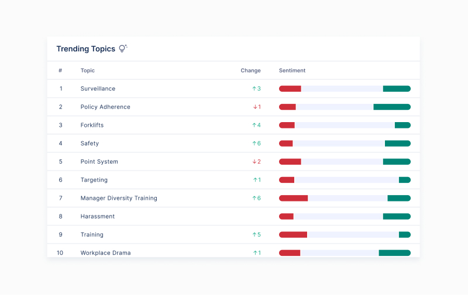Click the up arrow change for Training

(x=256, y=235)
